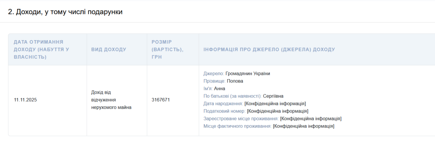This screenshot has width=435, height=141.
Task: Click the "Зареєстроване місце проживання" line
Action: pyautogui.click(x=273, y=119)
